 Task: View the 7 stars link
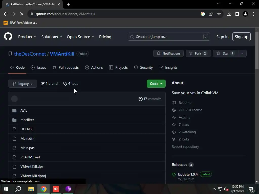point(180,125)
